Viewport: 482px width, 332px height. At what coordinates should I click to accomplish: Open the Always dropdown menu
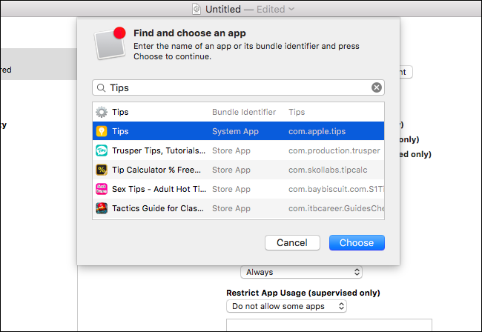coord(301,272)
